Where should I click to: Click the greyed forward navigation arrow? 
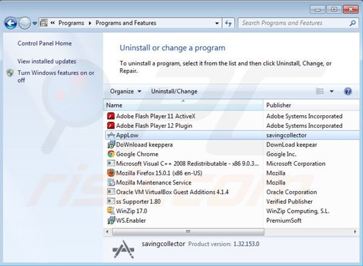coord(24,23)
